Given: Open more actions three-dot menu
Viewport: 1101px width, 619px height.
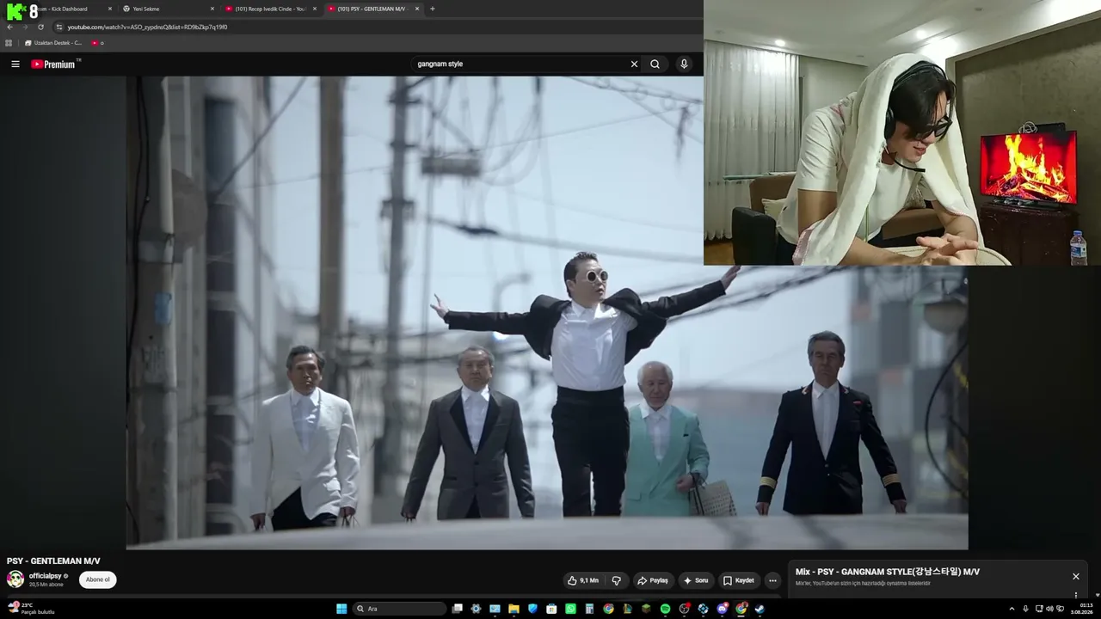Looking at the screenshot, I should click(772, 580).
